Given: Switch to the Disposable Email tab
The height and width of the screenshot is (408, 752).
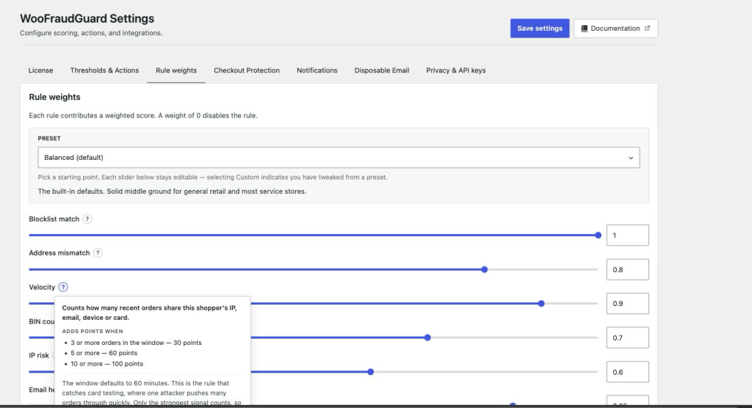Looking at the screenshot, I should 382,70.
